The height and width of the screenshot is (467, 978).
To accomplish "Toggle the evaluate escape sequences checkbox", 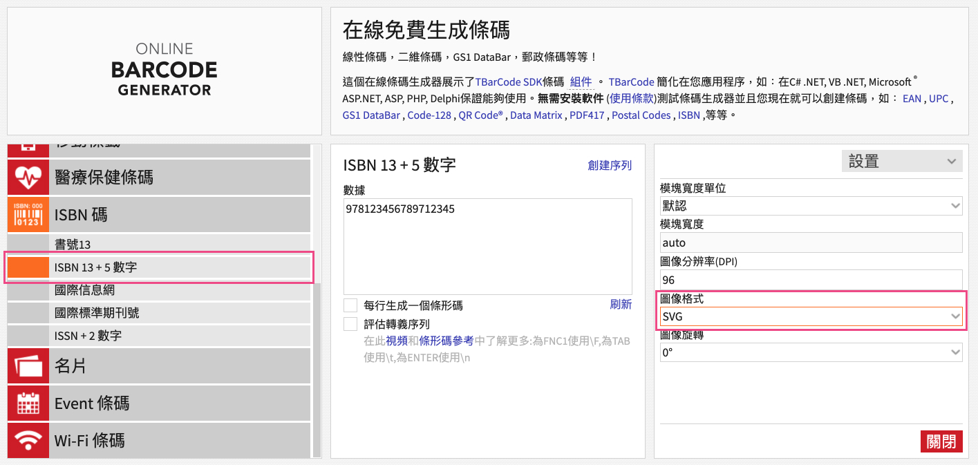I will coord(350,324).
